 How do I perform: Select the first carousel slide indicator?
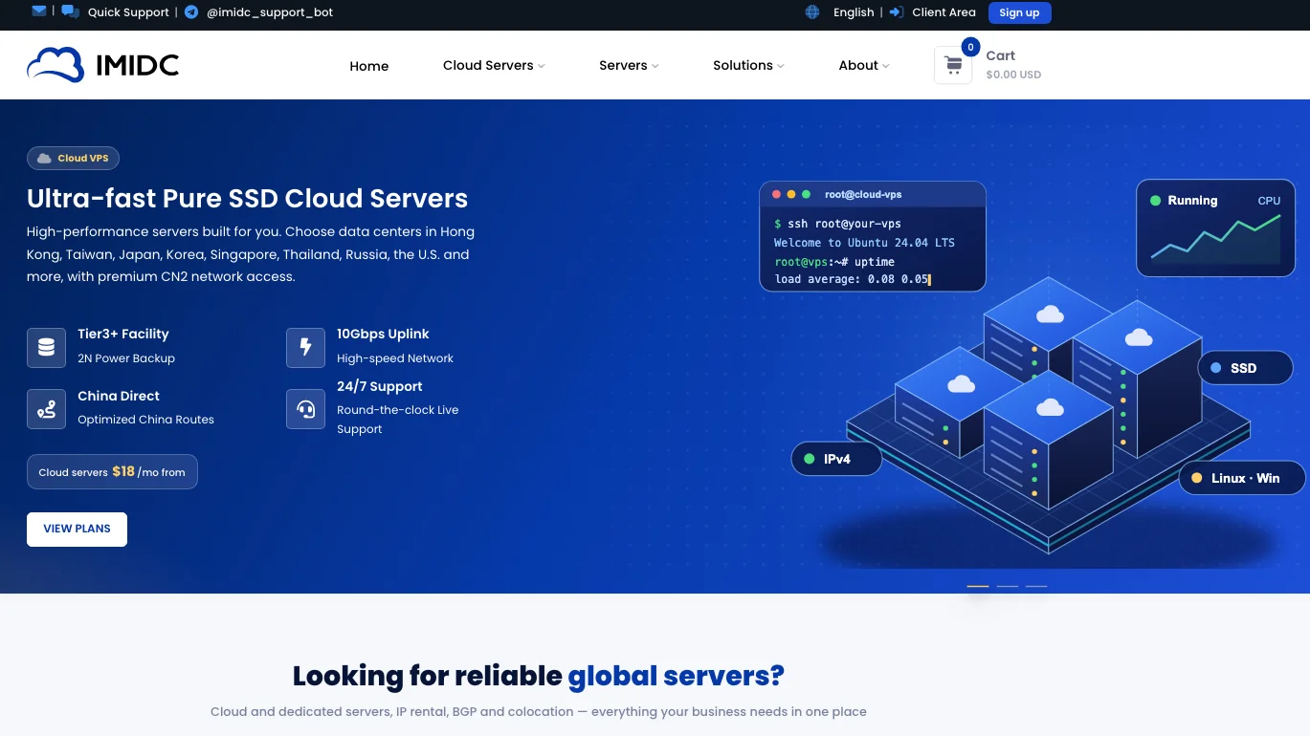(978, 586)
